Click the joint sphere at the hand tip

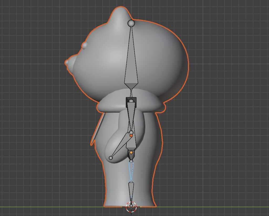click(x=111, y=158)
